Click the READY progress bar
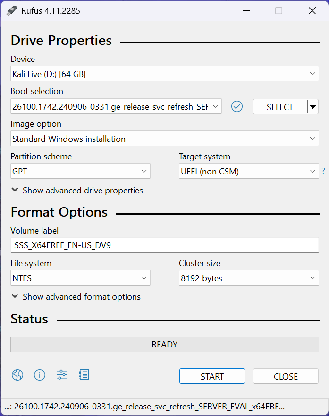The height and width of the screenshot is (416, 329). click(x=164, y=345)
